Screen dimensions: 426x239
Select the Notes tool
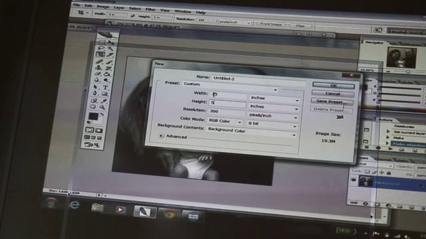[95, 100]
